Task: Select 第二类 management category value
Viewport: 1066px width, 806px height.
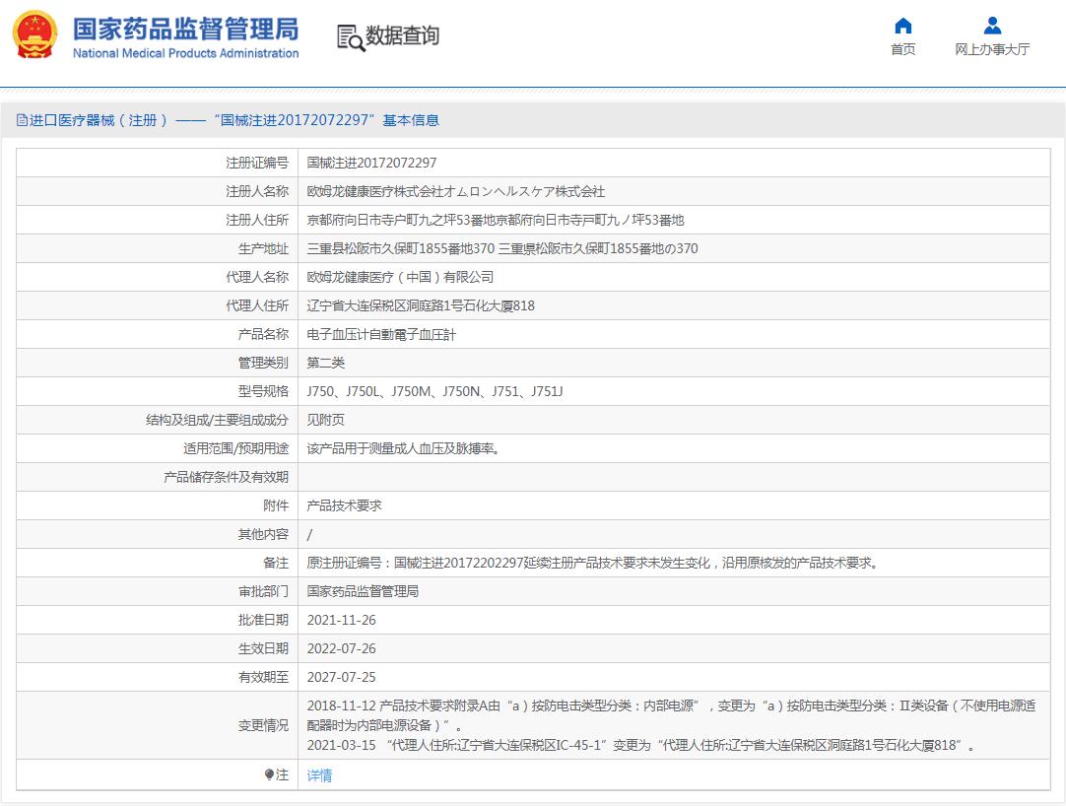Action: [326, 363]
